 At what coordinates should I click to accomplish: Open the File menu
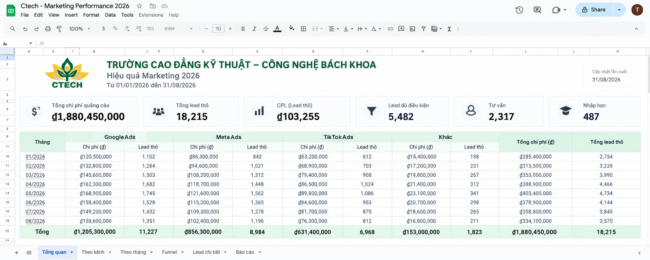(x=25, y=15)
